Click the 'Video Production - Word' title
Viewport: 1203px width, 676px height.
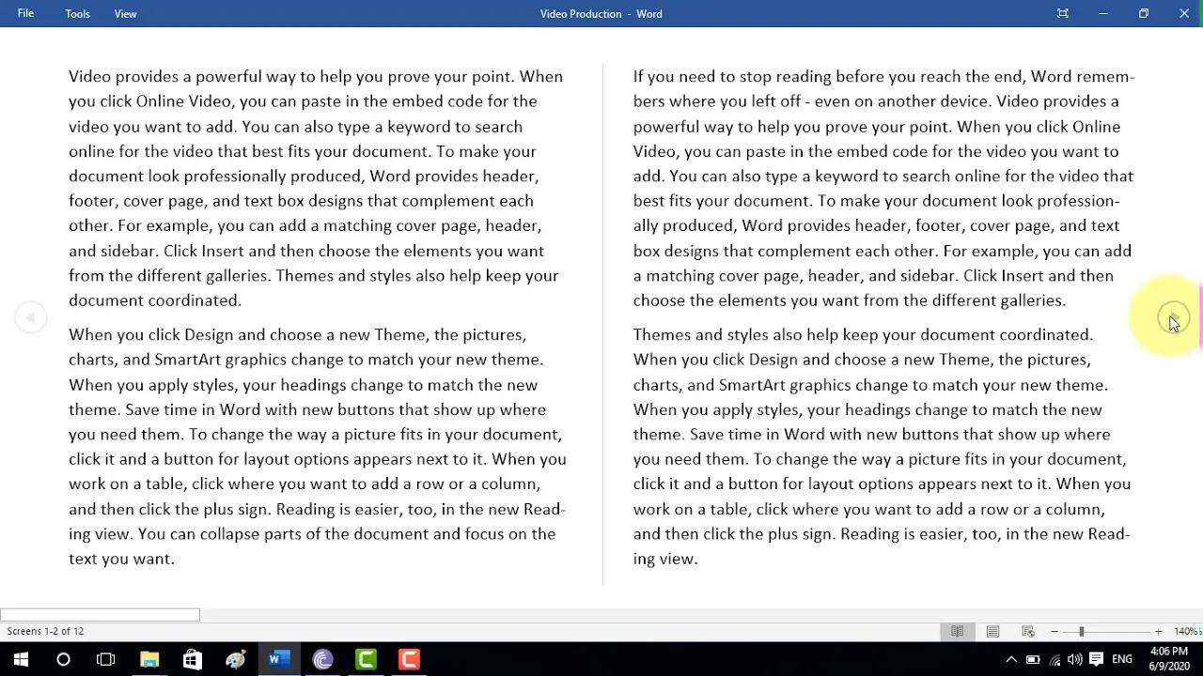(x=601, y=13)
